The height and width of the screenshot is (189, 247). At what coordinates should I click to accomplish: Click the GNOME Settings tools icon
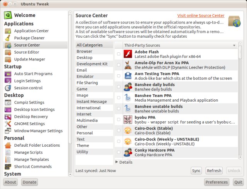point(8,124)
